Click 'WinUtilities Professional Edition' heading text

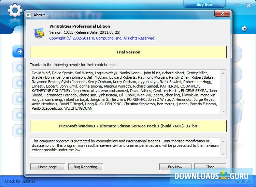click(80, 26)
